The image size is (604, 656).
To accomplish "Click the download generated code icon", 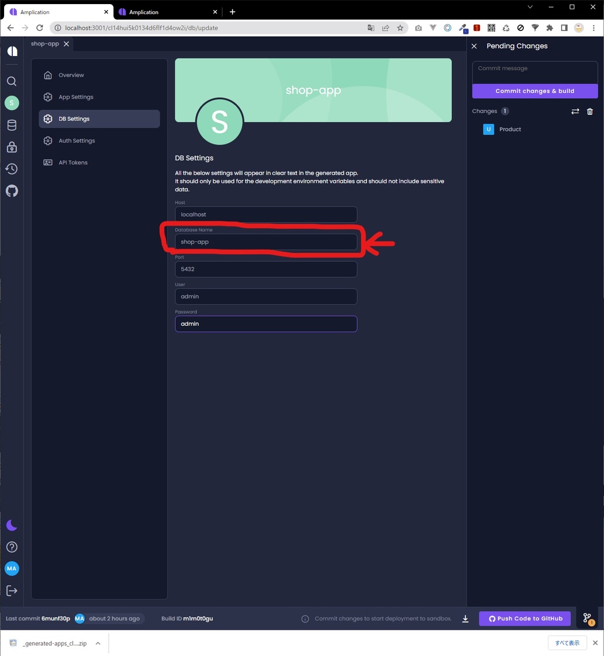I will [465, 619].
